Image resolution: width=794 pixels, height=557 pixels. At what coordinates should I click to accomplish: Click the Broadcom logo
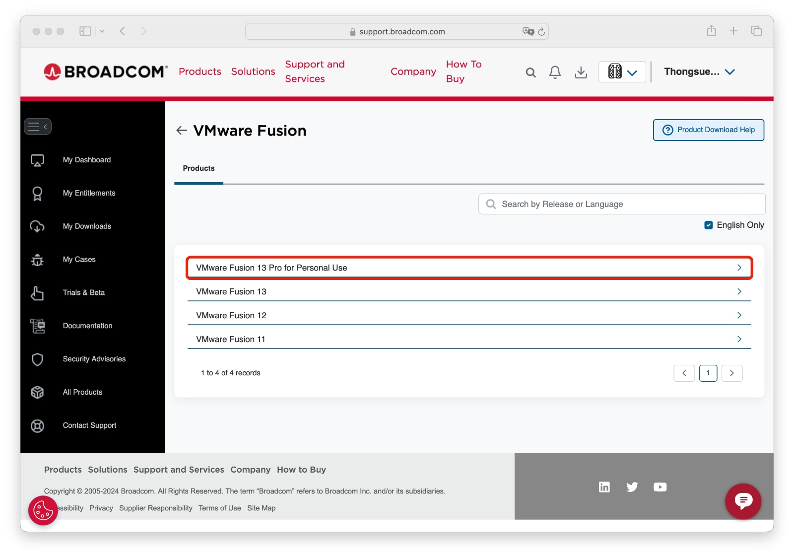(x=106, y=71)
